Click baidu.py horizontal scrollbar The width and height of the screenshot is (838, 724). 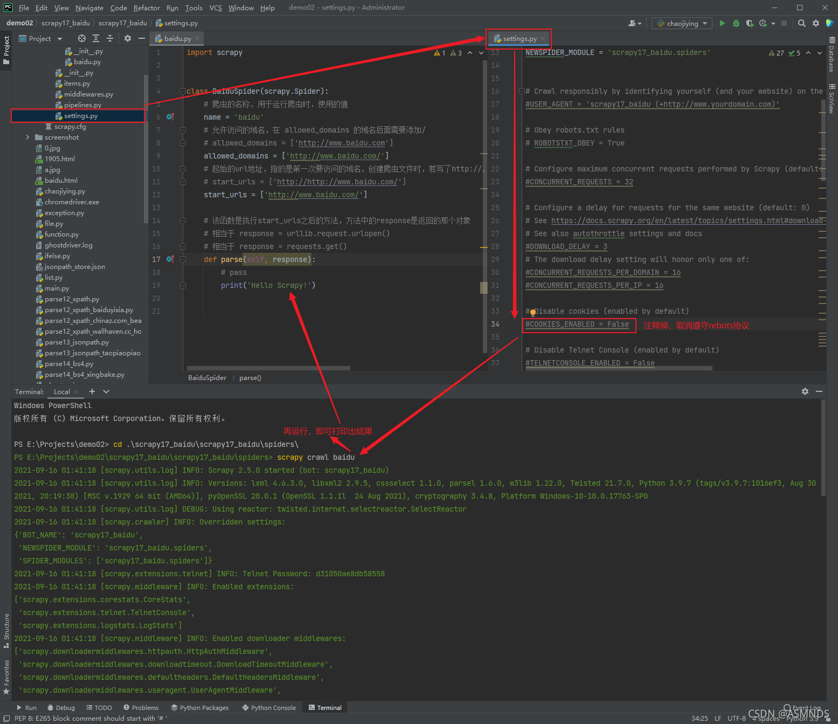[x=268, y=368]
